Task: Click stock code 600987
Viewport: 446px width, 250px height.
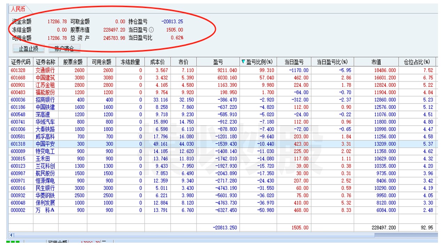Action: point(18,173)
